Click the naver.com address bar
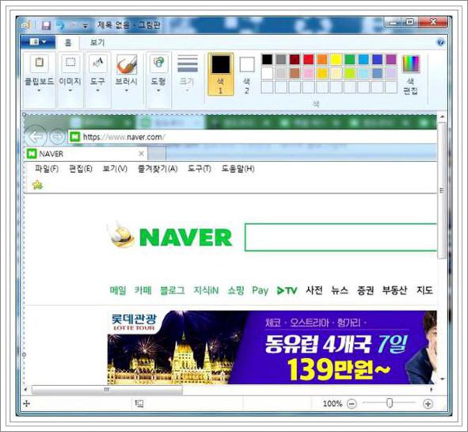The image size is (468, 432). click(x=252, y=137)
